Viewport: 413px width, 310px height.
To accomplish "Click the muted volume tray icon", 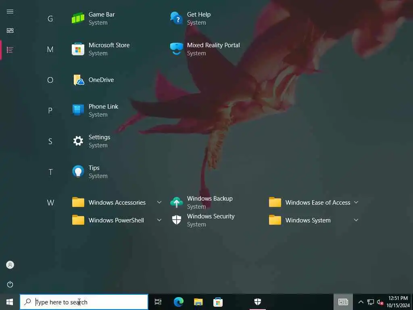I will [380, 302].
